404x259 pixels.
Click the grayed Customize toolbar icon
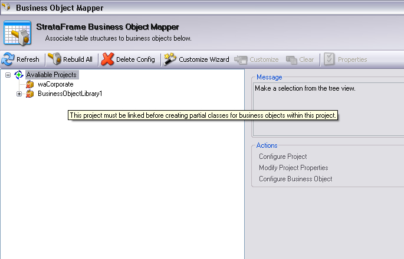pos(241,59)
